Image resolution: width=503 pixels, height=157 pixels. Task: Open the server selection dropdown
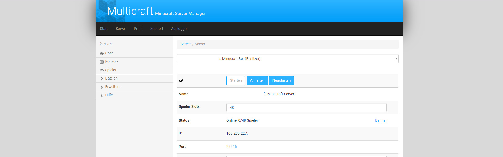click(x=287, y=59)
